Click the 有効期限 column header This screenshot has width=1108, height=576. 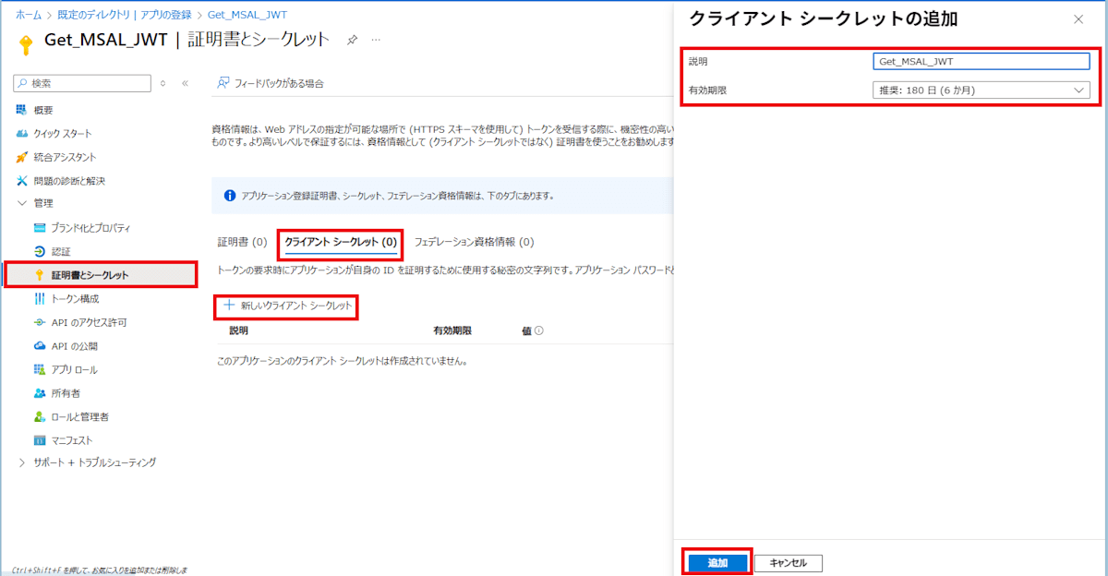[452, 330]
